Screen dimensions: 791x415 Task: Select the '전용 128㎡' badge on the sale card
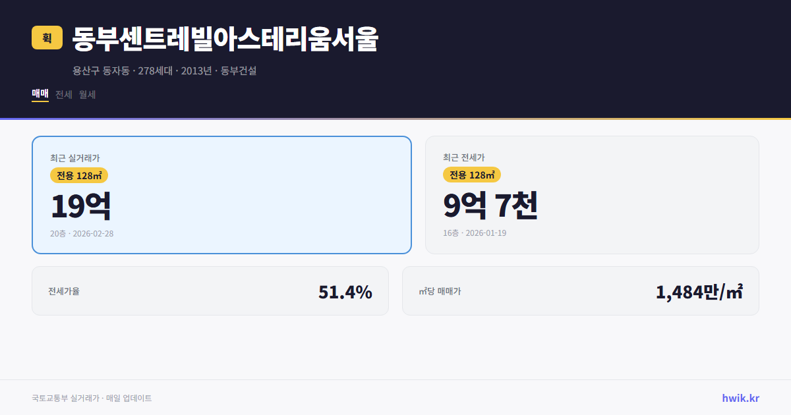(77, 175)
